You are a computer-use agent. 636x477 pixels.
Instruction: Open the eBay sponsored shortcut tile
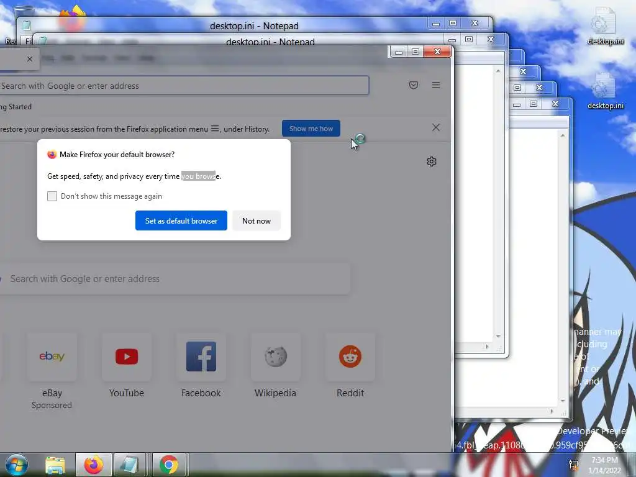pyautogui.click(x=52, y=357)
